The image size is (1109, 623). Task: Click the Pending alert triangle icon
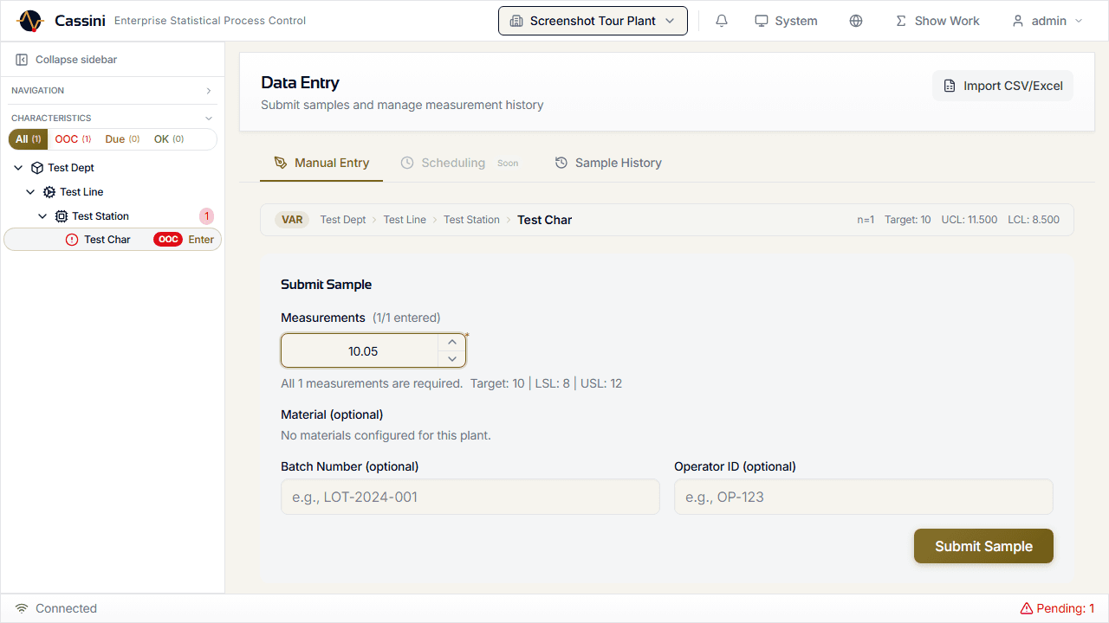(x=1026, y=608)
